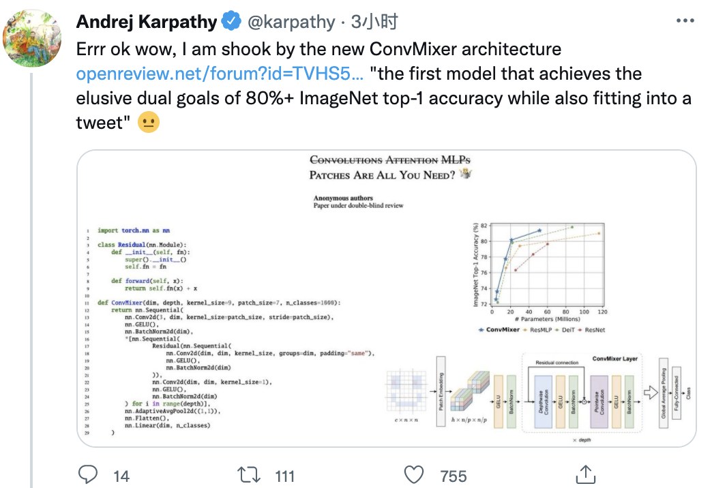712x488 pixels.
Task: Click the Andrej Karpathy display name
Action: [x=147, y=22]
